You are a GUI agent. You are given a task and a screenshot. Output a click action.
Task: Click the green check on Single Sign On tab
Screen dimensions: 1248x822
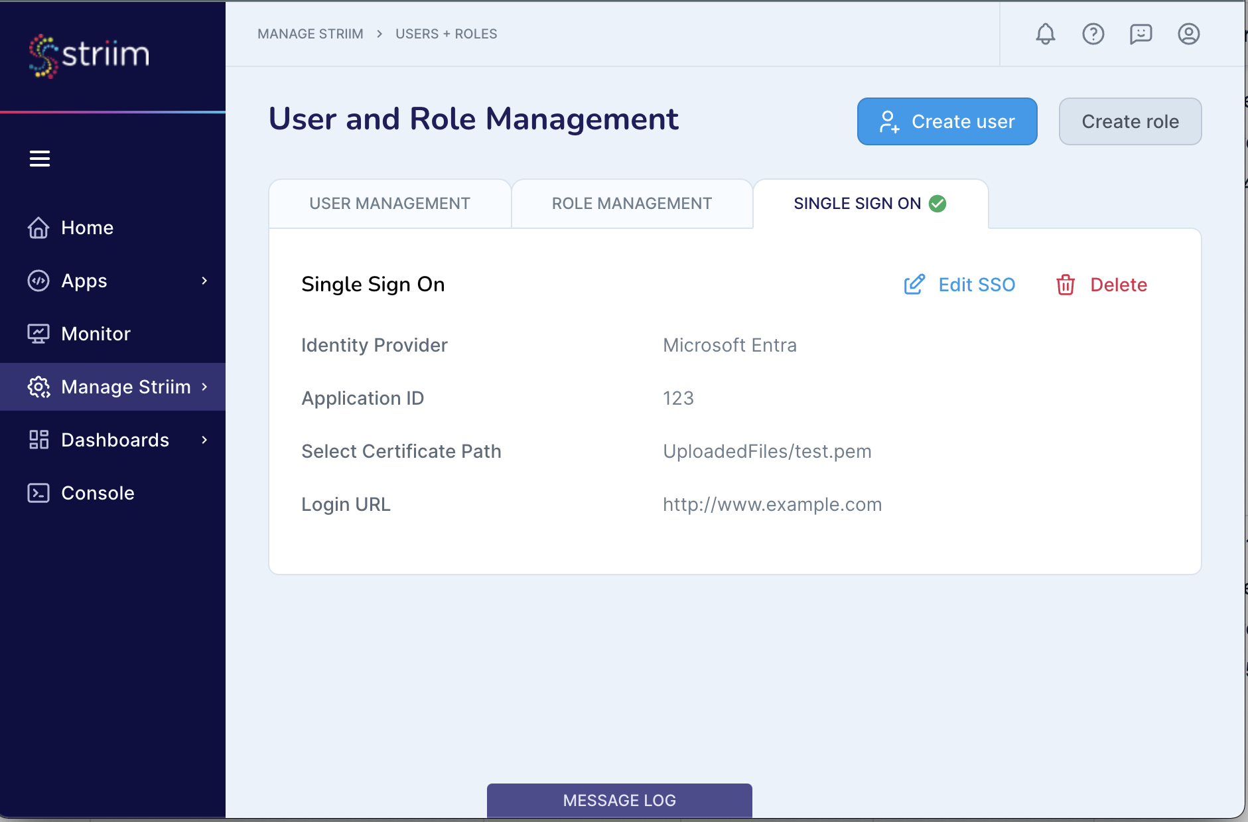click(937, 204)
